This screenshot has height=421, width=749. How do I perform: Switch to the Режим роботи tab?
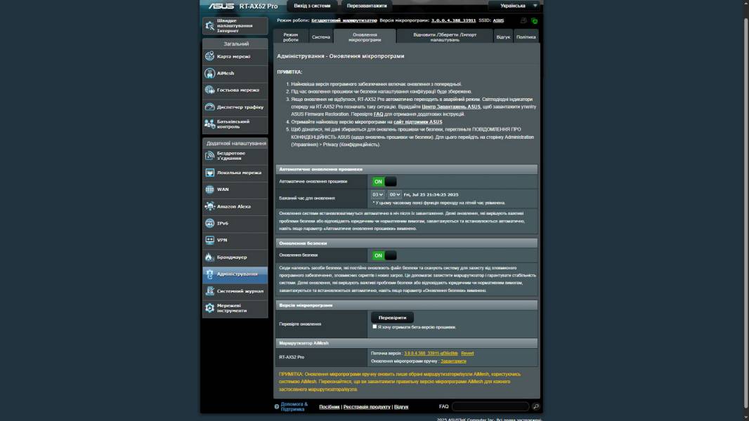click(290, 37)
